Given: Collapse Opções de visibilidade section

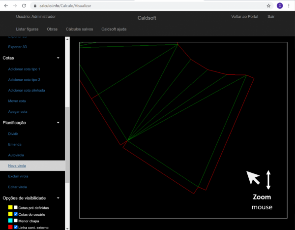Looking at the screenshot, I should tap(58, 198).
